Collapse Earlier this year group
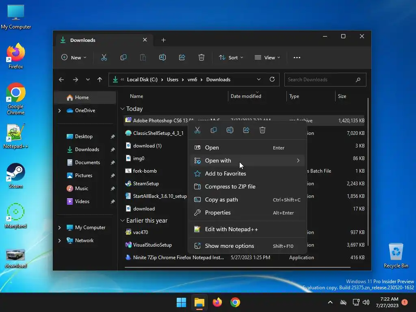 pos(122,221)
